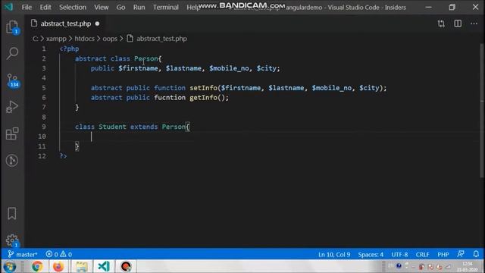Screen dimensions: 485x273
Task: Open the Extensions view
Action: click(12, 133)
